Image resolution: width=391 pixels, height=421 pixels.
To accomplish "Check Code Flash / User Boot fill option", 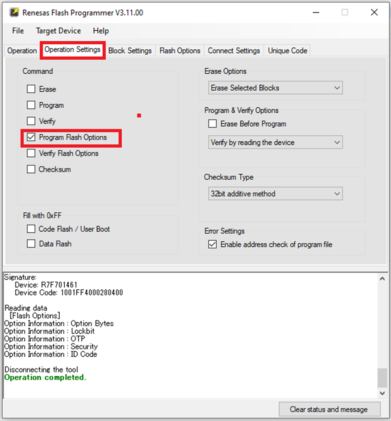I will [31, 229].
